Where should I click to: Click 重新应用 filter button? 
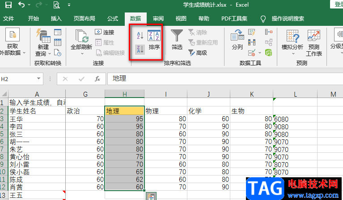click(x=203, y=42)
